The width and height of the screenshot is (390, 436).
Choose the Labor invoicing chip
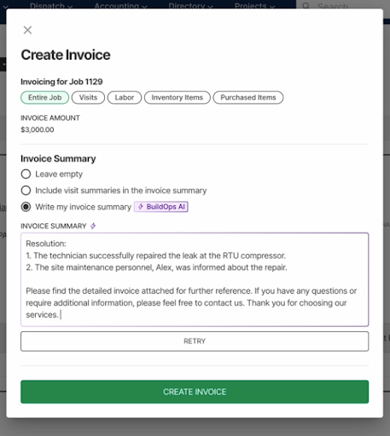(x=125, y=97)
